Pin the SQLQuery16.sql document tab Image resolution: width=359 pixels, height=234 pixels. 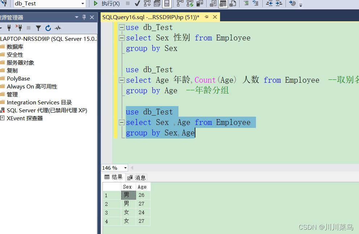(x=206, y=17)
